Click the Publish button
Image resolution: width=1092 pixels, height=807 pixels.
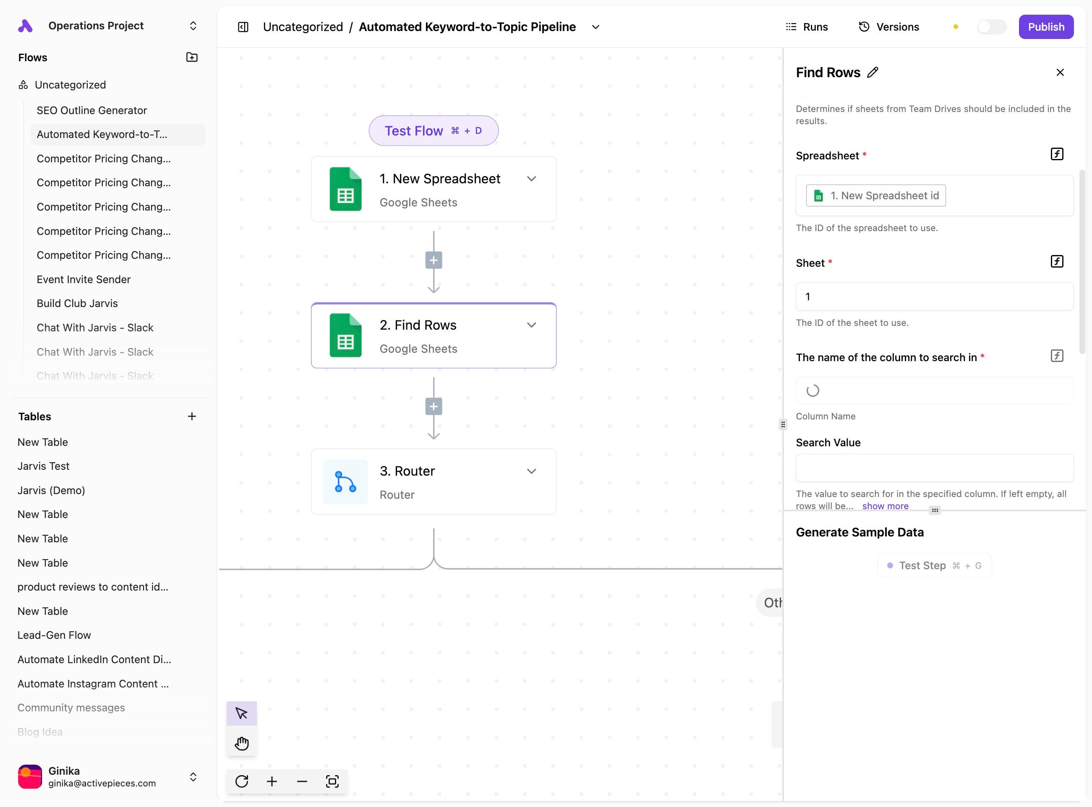[x=1045, y=27]
